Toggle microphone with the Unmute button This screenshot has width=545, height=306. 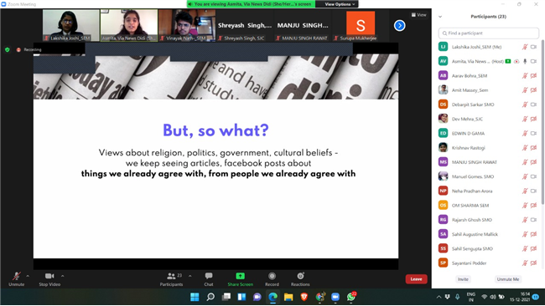[16, 279]
